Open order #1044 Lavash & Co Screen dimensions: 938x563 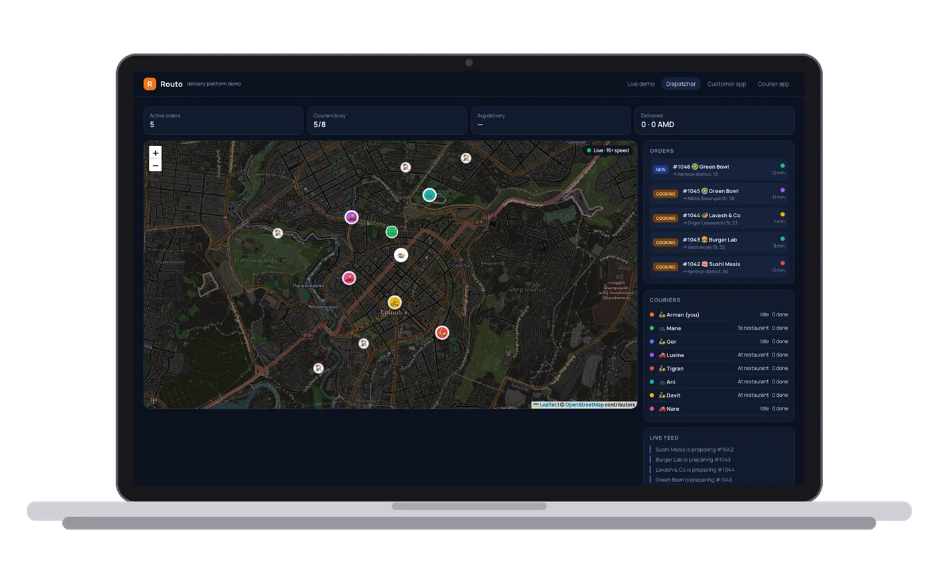(719, 218)
